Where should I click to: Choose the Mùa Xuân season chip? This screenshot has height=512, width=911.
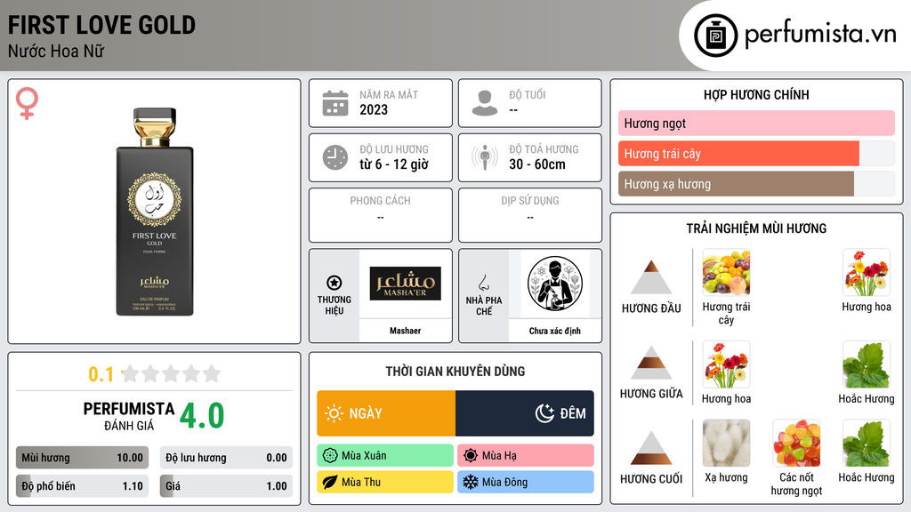pyautogui.click(x=385, y=455)
